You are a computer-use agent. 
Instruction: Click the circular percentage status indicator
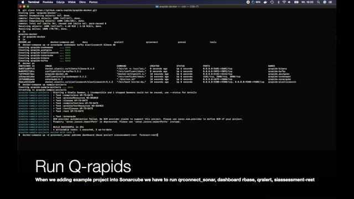(256, 2)
